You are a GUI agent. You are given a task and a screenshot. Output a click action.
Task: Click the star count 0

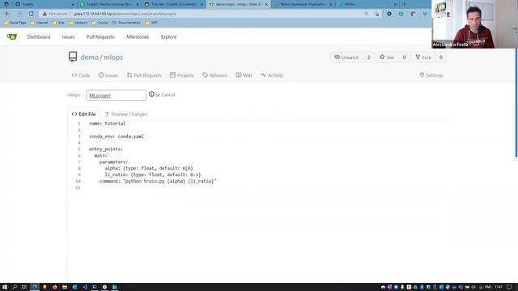pyautogui.click(x=404, y=57)
